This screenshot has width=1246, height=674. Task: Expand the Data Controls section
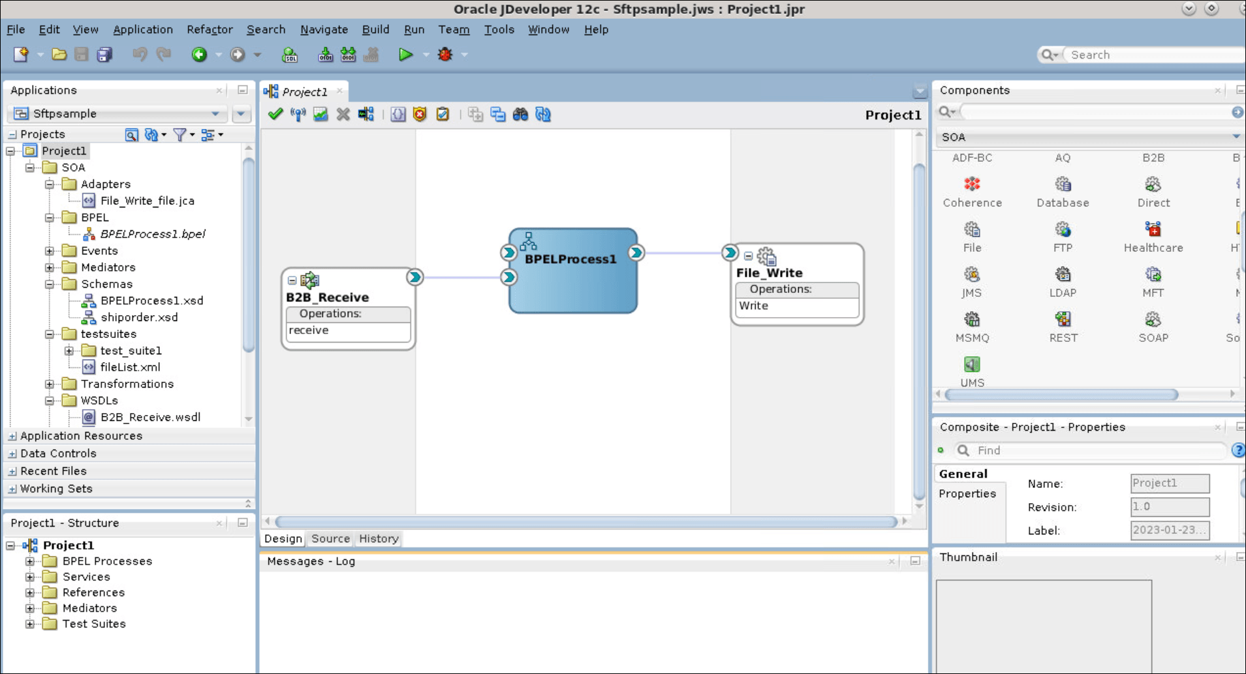[x=12, y=453]
